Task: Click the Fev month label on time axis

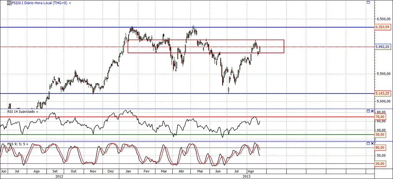Action: click(x=147, y=172)
